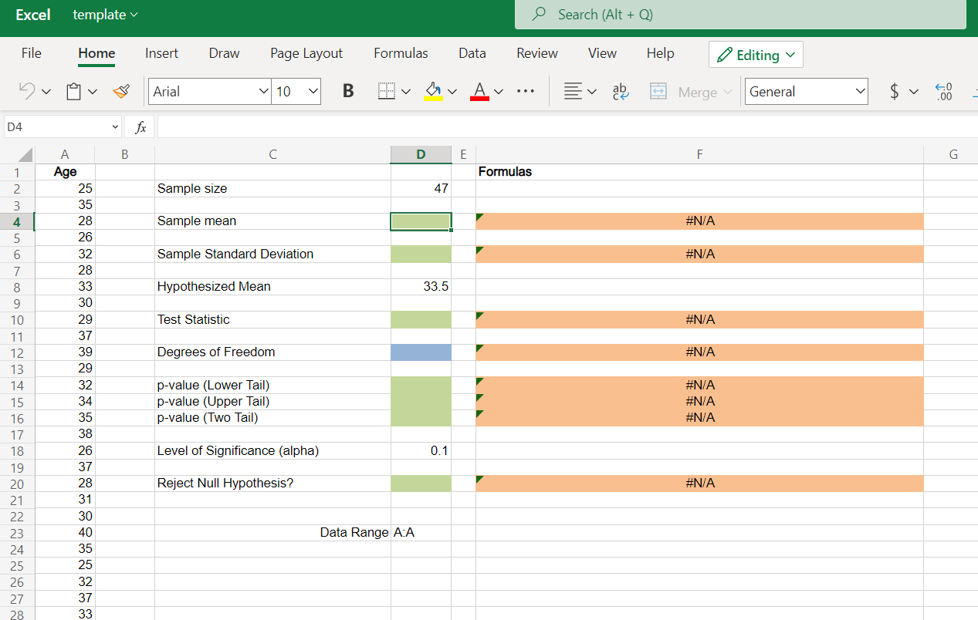Open the template file name menu
Screen dimensions: 978x620
pos(104,15)
